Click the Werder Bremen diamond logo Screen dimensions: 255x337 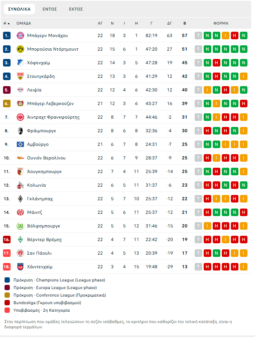[20, 240]
